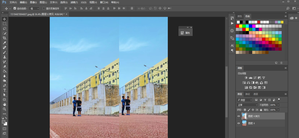The width and height of the screenshot is (299, 138).
Task: Pick the pure red swatch in 色板
Action: pyautogui.click(x=238, y=26)
